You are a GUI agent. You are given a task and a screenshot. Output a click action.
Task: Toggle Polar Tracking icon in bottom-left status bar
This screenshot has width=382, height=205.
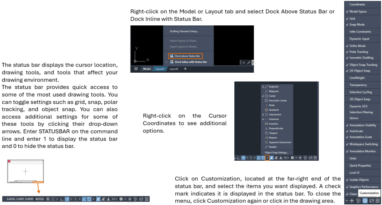point(67,199)
